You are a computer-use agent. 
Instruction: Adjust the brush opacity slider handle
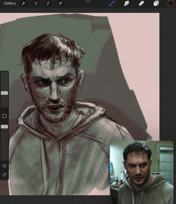tap(5, 126)
